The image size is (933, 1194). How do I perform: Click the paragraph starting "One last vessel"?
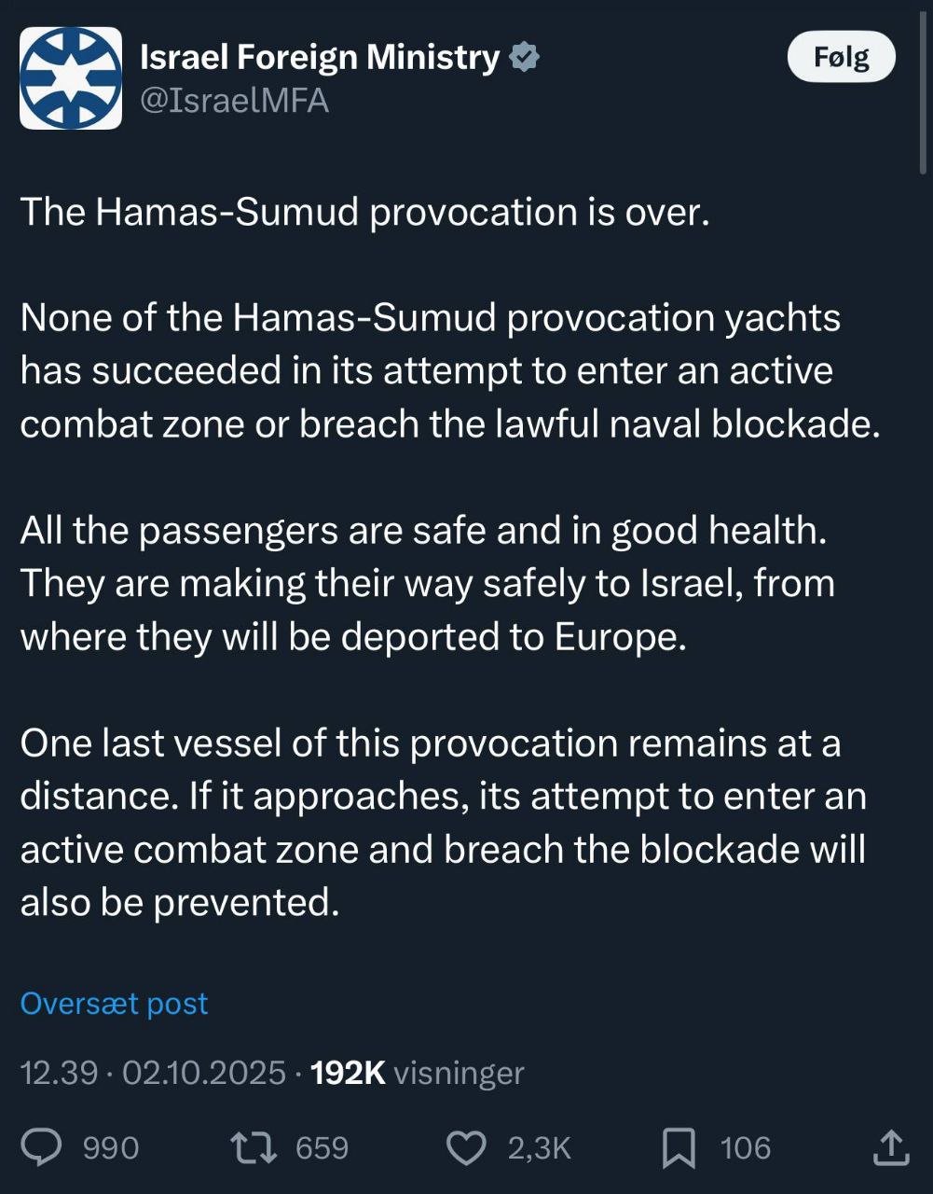[x=443, y=823]
